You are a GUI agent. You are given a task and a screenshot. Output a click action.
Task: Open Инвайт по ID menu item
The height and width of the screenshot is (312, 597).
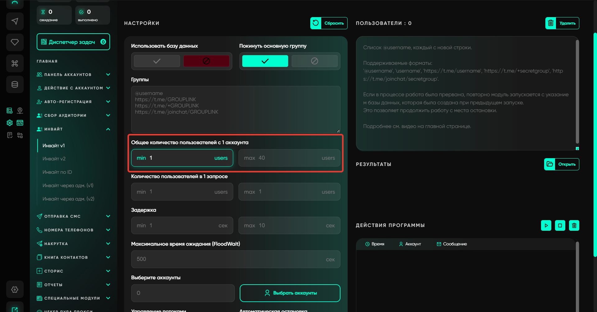[57, 172]
